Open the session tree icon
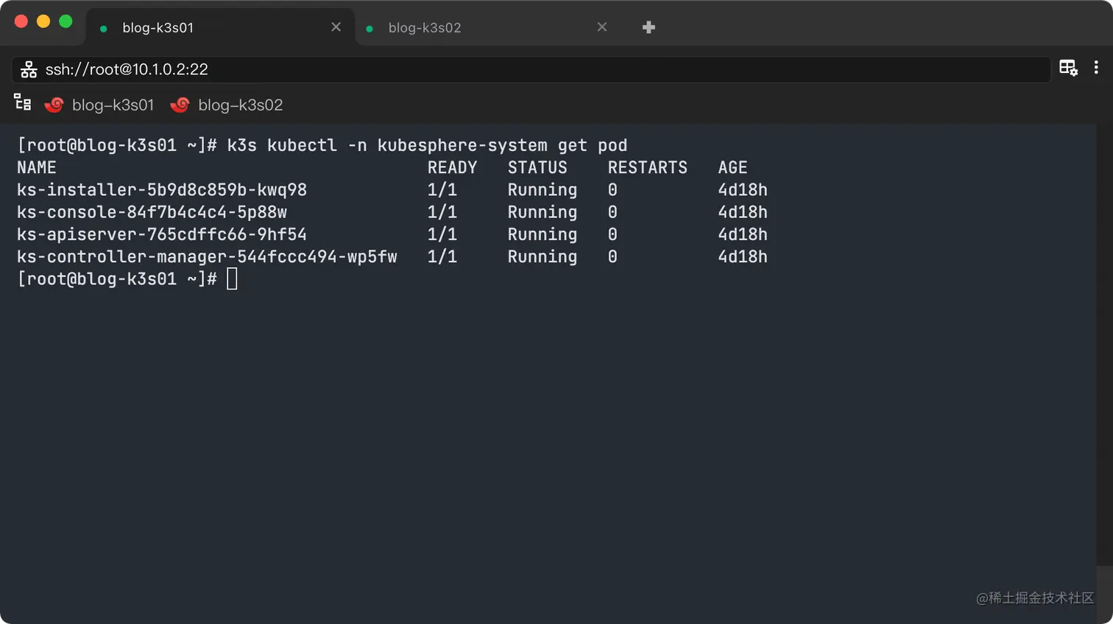This screenshot has width=1113, height=624. pos(22,103)
